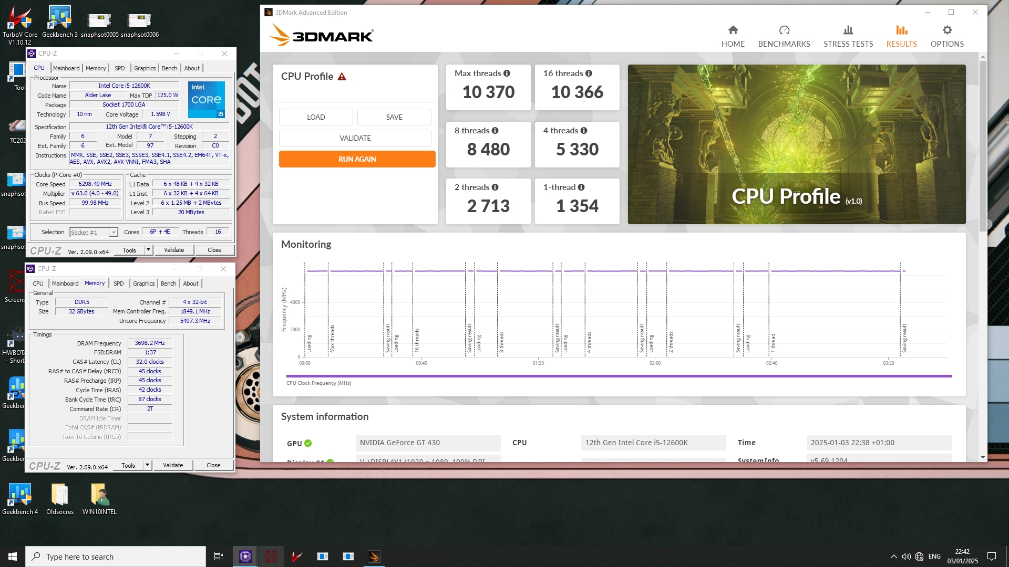This screenshot has height=567, width=1009.
Task: Open the STRESS TESTS section
Action: tap(848, 36)
